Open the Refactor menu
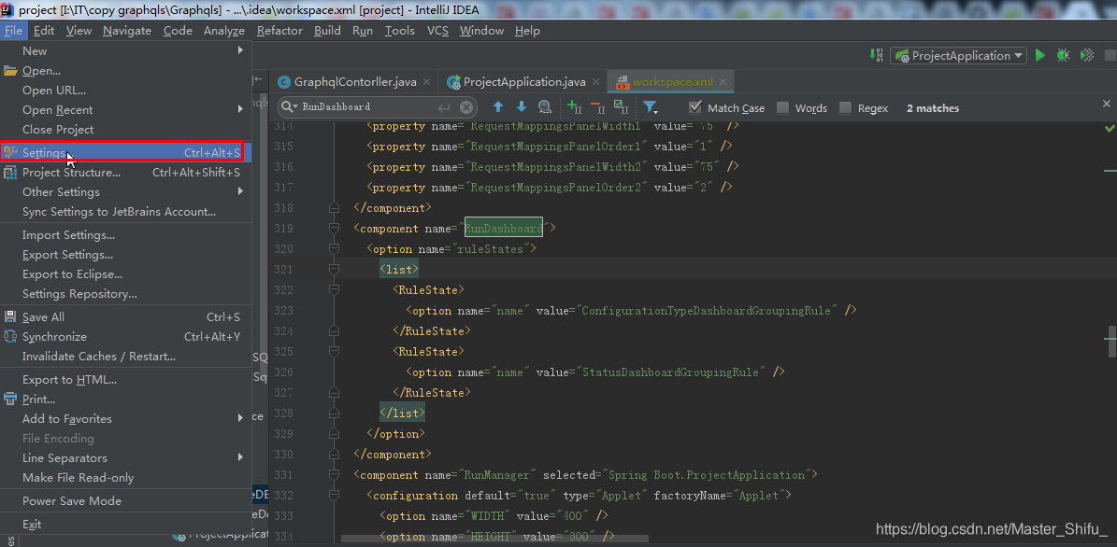Viewport: 1117px width, 547px height. (x=279, y=31)
